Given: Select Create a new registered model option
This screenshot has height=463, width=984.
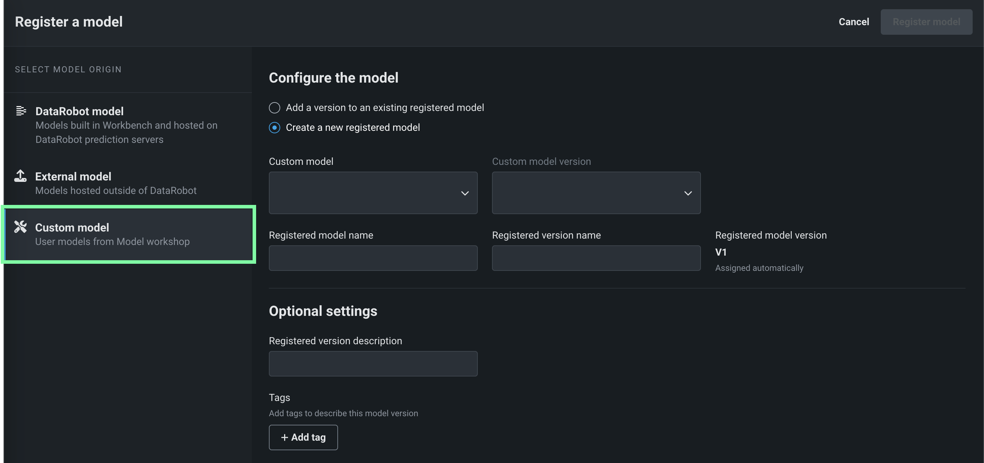Looking at the screenshot, I should (x=274, y=128).
